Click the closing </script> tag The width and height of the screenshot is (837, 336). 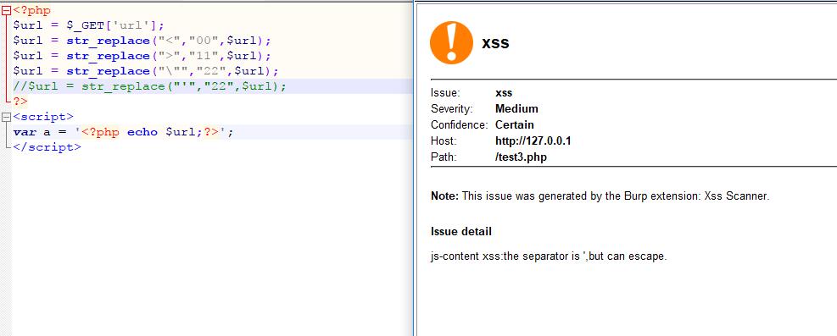(47, 147)
